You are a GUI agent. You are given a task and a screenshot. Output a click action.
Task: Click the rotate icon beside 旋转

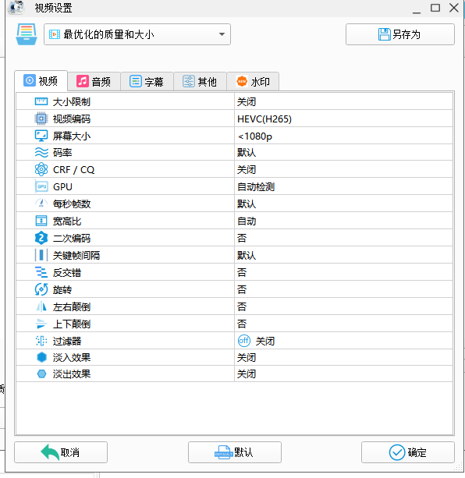pyautogui.click(x=41, y=289)
